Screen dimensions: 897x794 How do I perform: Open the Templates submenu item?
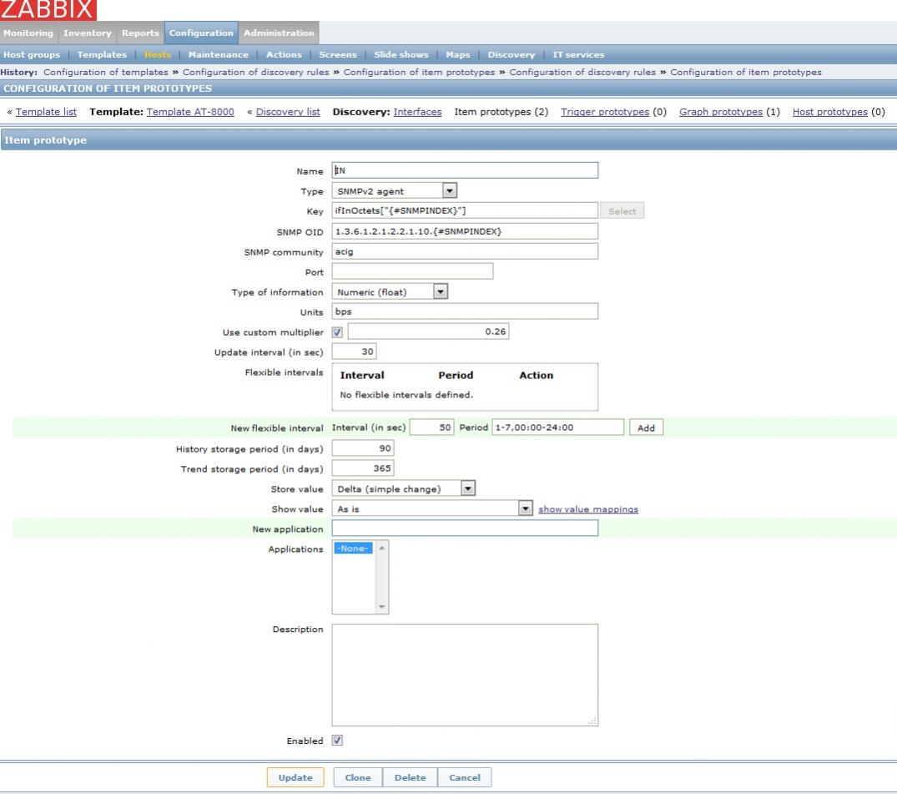click(x=102, y=55)
